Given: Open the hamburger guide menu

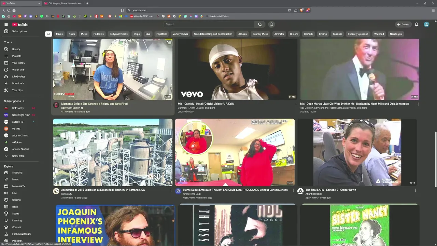Looking at the screenshot, I should pos(6,24).
